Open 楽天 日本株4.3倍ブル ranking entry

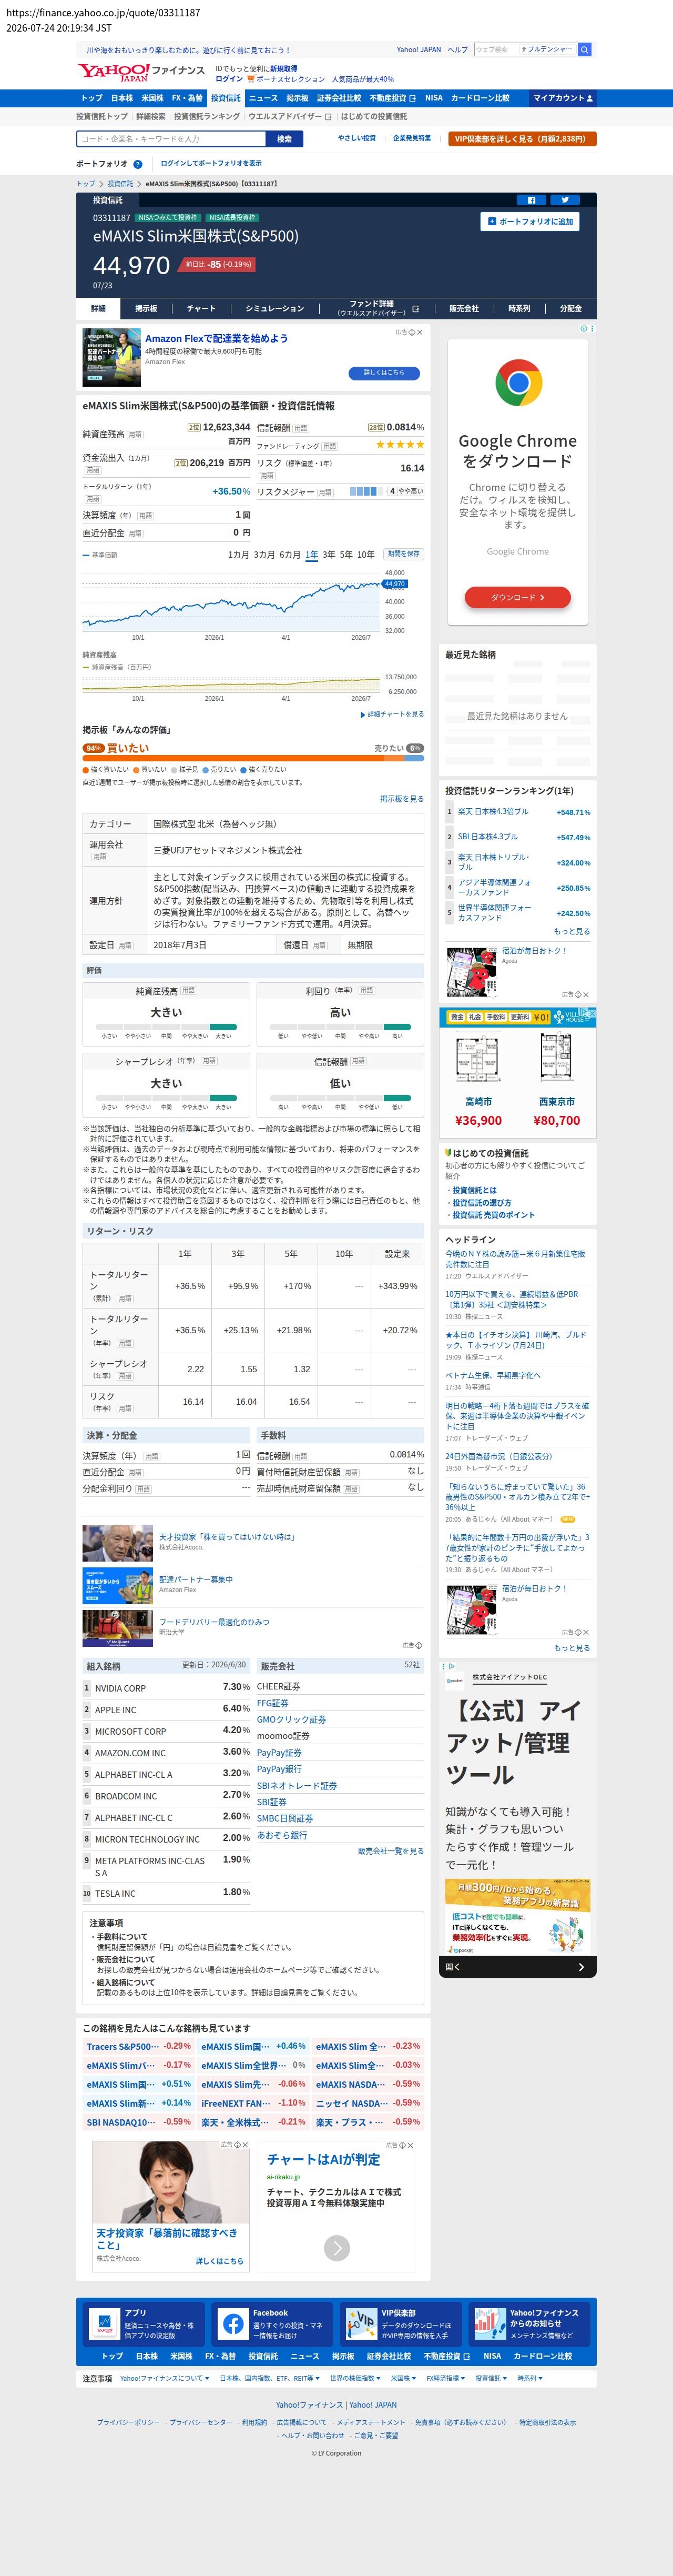coord(493,812)
